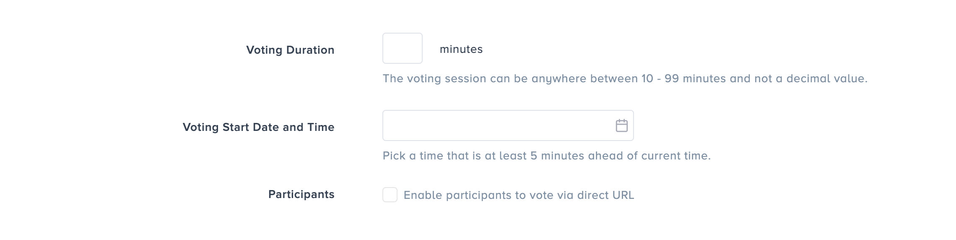
Task: Click 'decimal value' in the duration hint
Action: 826,78
